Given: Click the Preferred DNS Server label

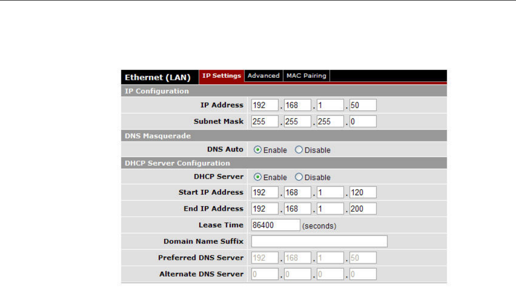Looking at the screenshot, I should point(201,257).
